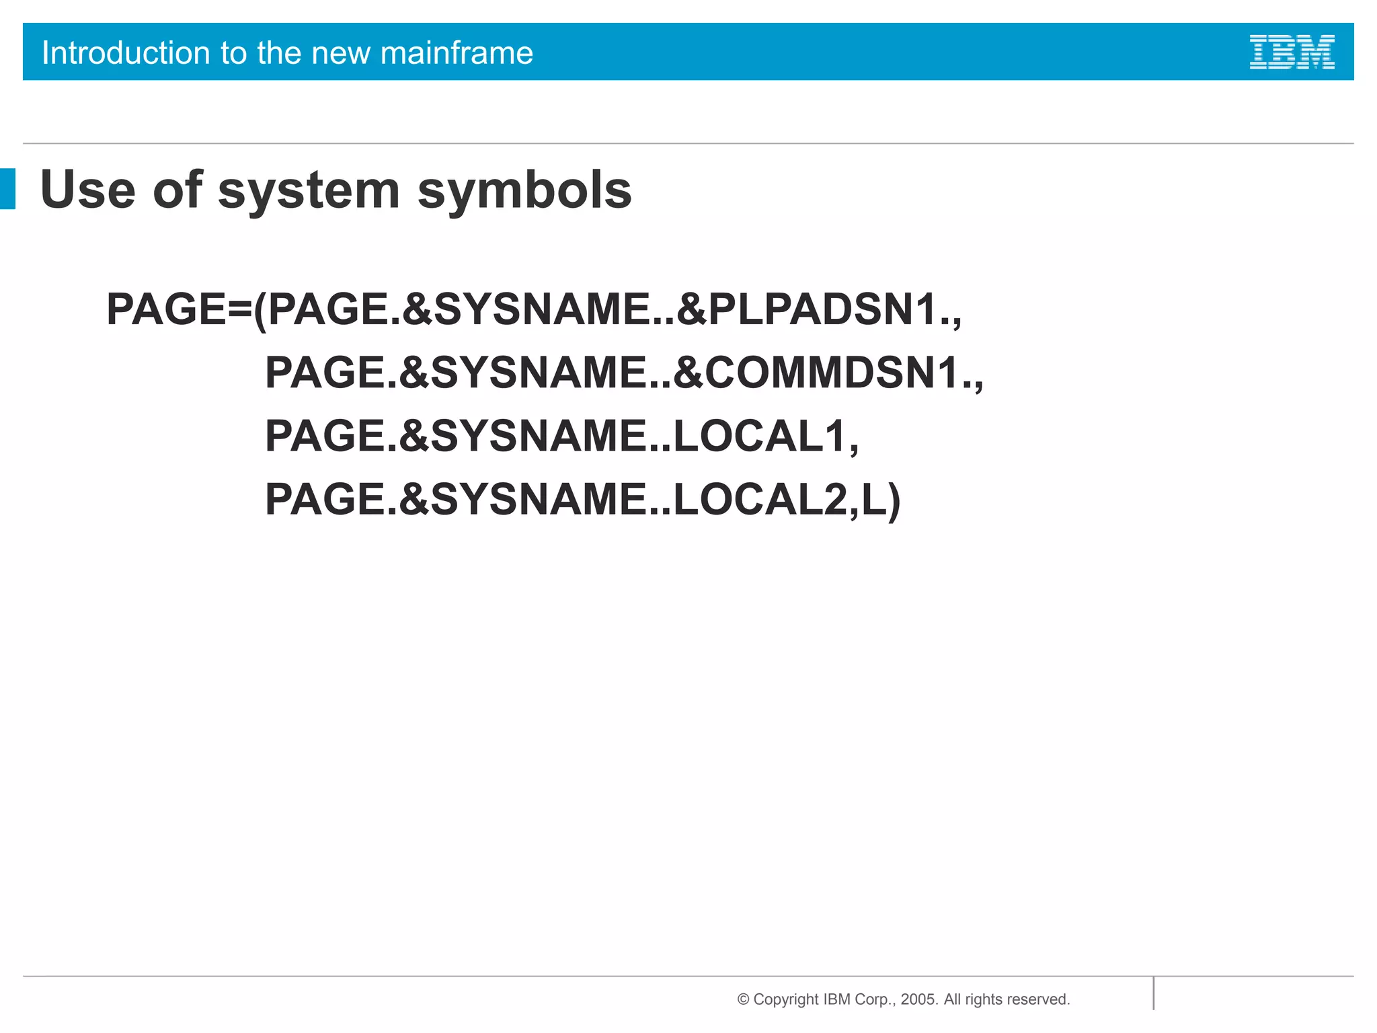Click 'All rights reserved.' footer text
1377x1033 pixels.
coord(1007,999)
